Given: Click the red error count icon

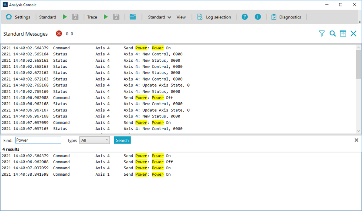Looking at the screenshot, I should click(x=59, y=34).
